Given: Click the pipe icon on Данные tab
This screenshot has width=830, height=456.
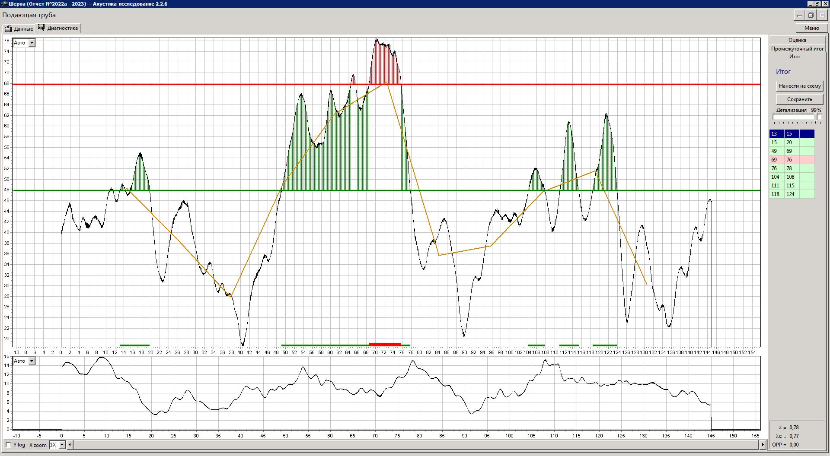Looking at the screenshot, I should click(x=8, y=29).
